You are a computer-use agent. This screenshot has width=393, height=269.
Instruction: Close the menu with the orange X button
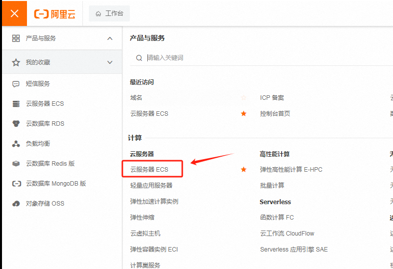click(x=14, y=13)
